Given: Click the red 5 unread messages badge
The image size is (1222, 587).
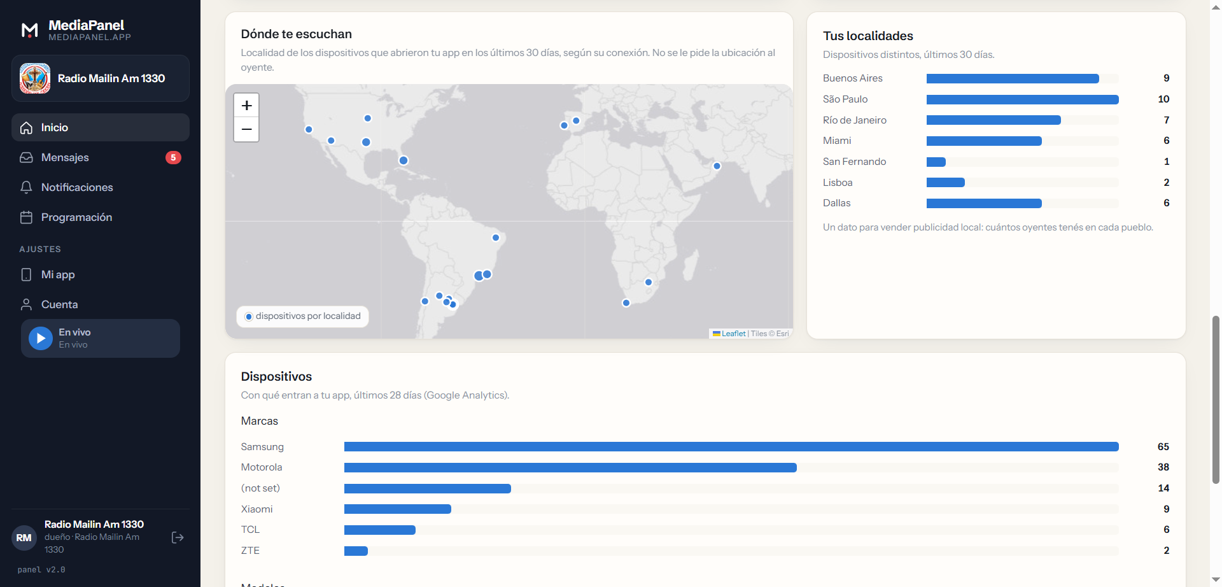Looking at the screenshot, I should (x=173, y=157).
